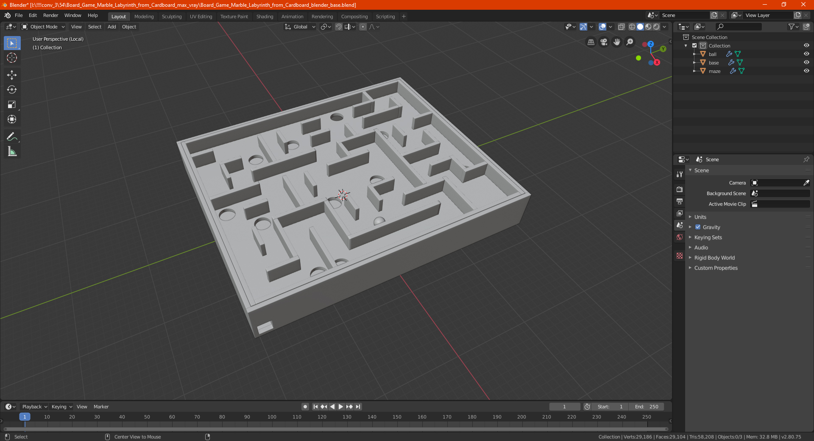Image resolution: width=814 pixels, height=441 pixels.
Task: Expand the Keying Sets panel
Action: pyautogui.click(x=708, y=237)
